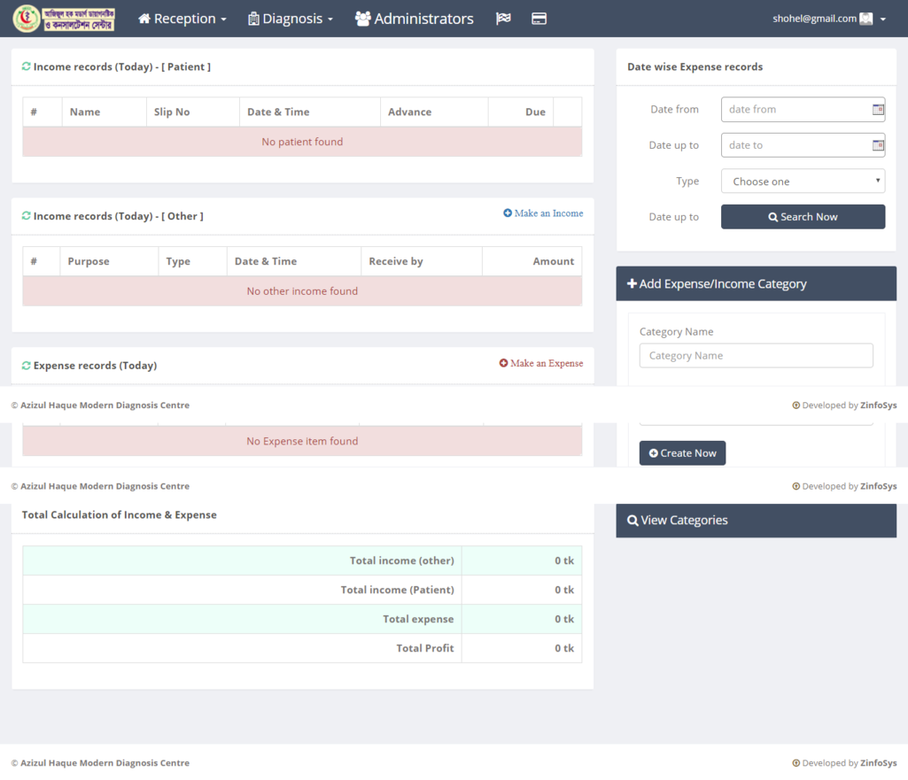Go to the Administrators menu item
The width and height of the screenshot is (908, 780).
click(415, 19)
